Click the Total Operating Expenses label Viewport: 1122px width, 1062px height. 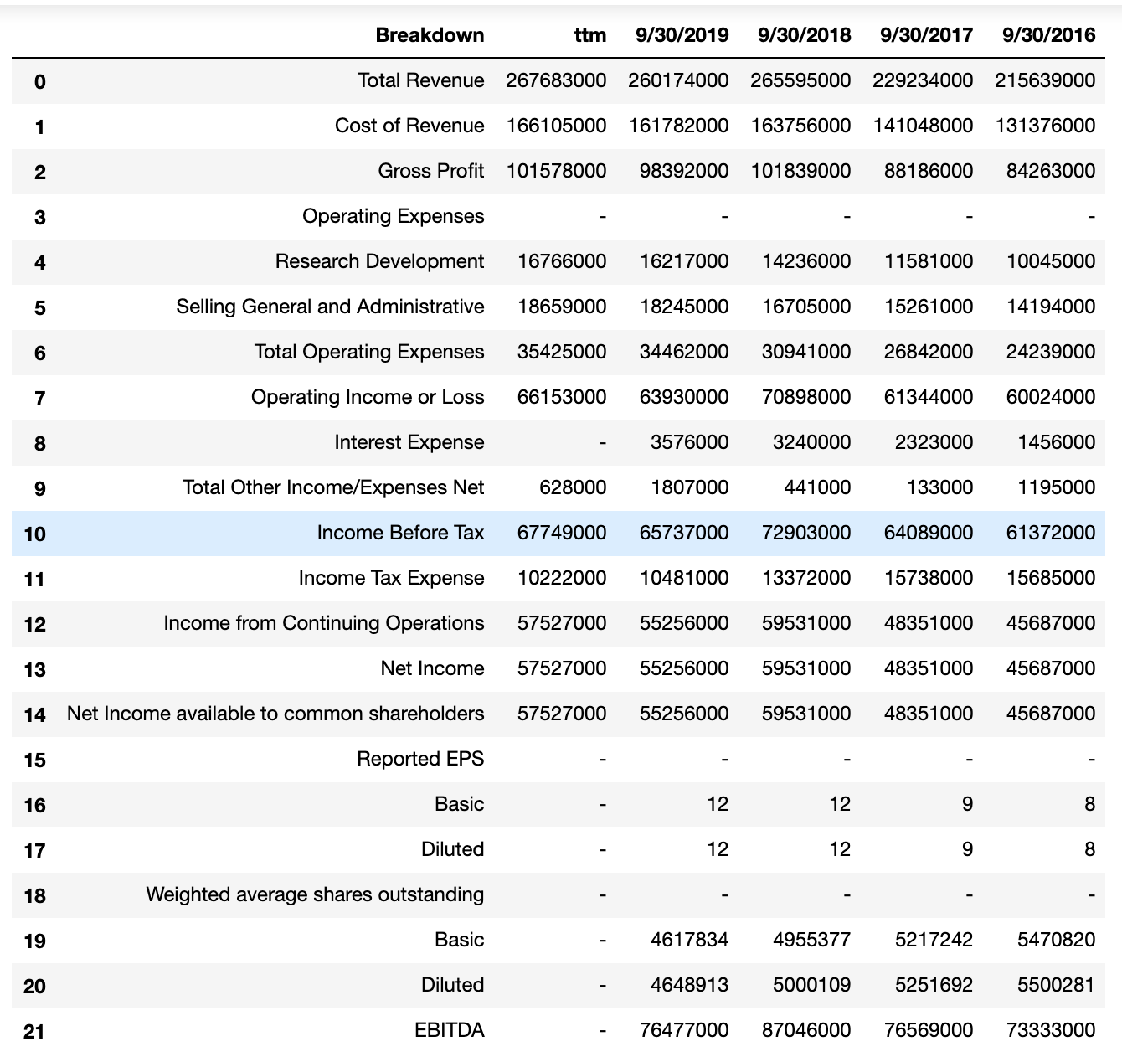point(369,352)
